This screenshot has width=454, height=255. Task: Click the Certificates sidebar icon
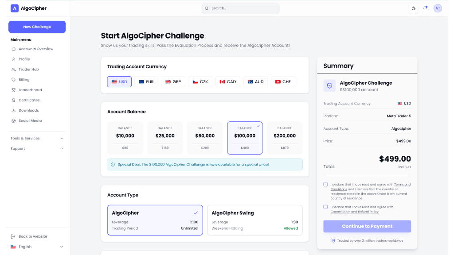coord(14,100)
